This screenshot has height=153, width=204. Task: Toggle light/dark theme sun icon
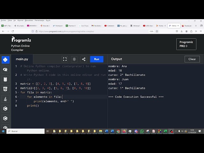pyautogui.click(x=74, y=59)
